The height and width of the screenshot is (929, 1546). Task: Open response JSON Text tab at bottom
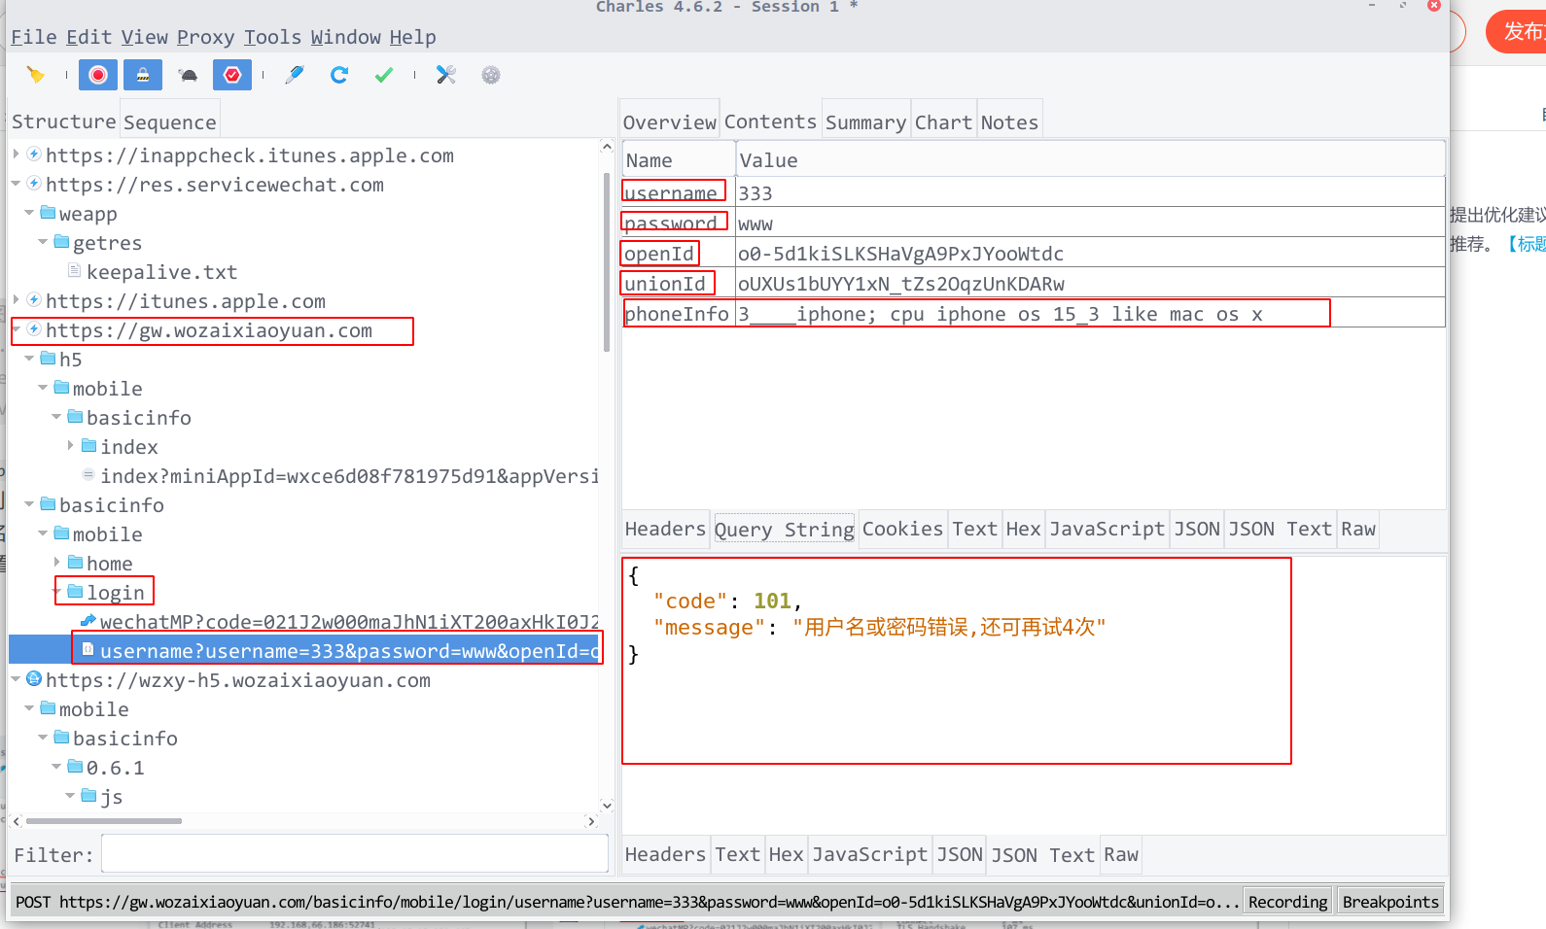[x=1042, y=855]
